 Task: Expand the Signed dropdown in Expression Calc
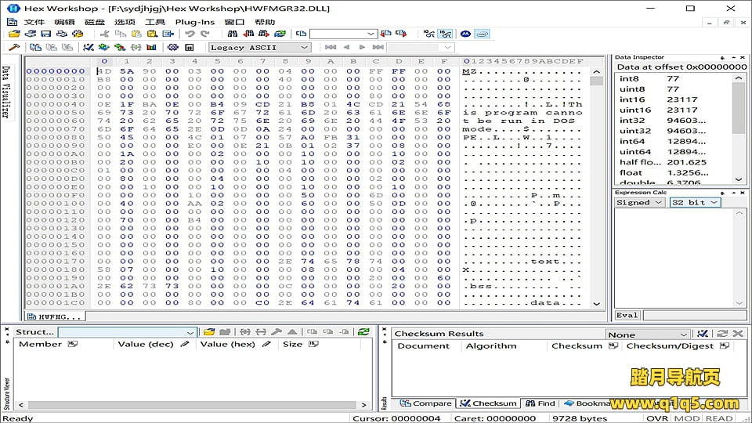point(640,202)
